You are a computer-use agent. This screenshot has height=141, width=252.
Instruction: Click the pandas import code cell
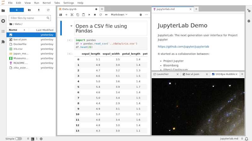point(111,44)
